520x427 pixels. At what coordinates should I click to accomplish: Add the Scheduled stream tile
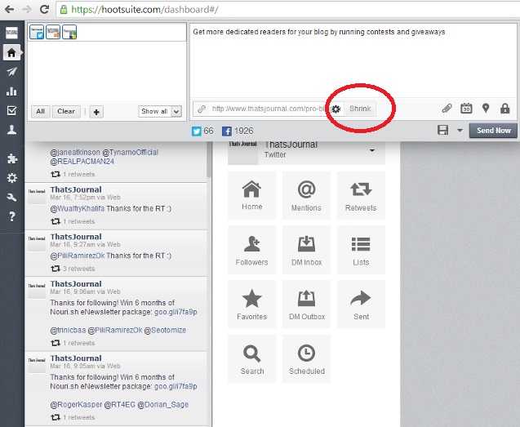click(306, 358)
